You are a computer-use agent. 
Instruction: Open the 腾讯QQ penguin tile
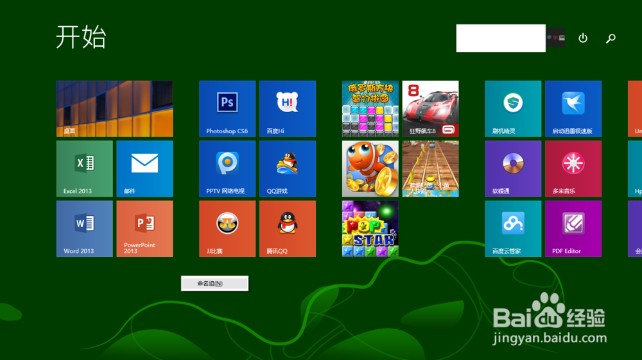click(x=288, y=229)
